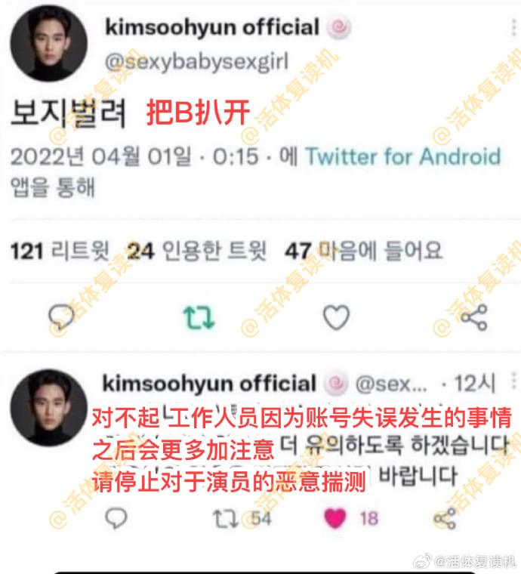Open the three-dot menu on the reply tweet
521x574 pixels.
(x=514, y=381)
